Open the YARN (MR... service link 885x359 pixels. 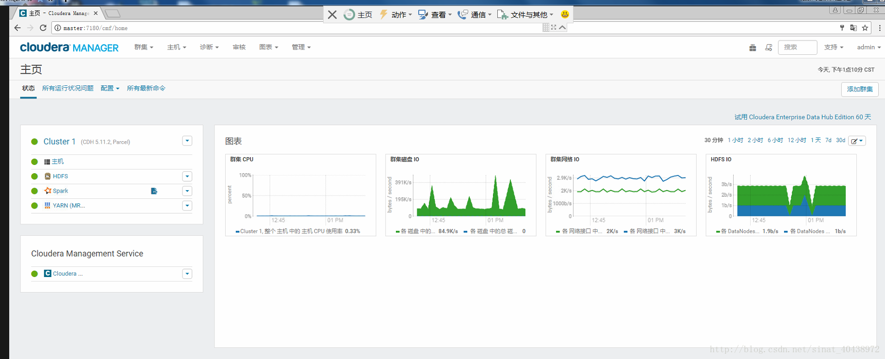coord(69,206)
